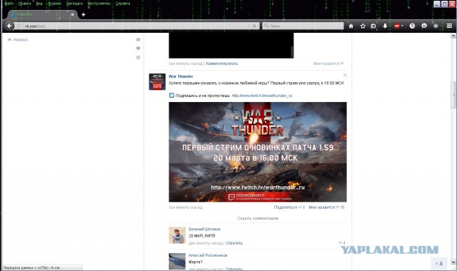Screen dimensions: 457x271
Task: Expand the Adblock Plus dropdown arrow
Action: (x=402, y=26)
